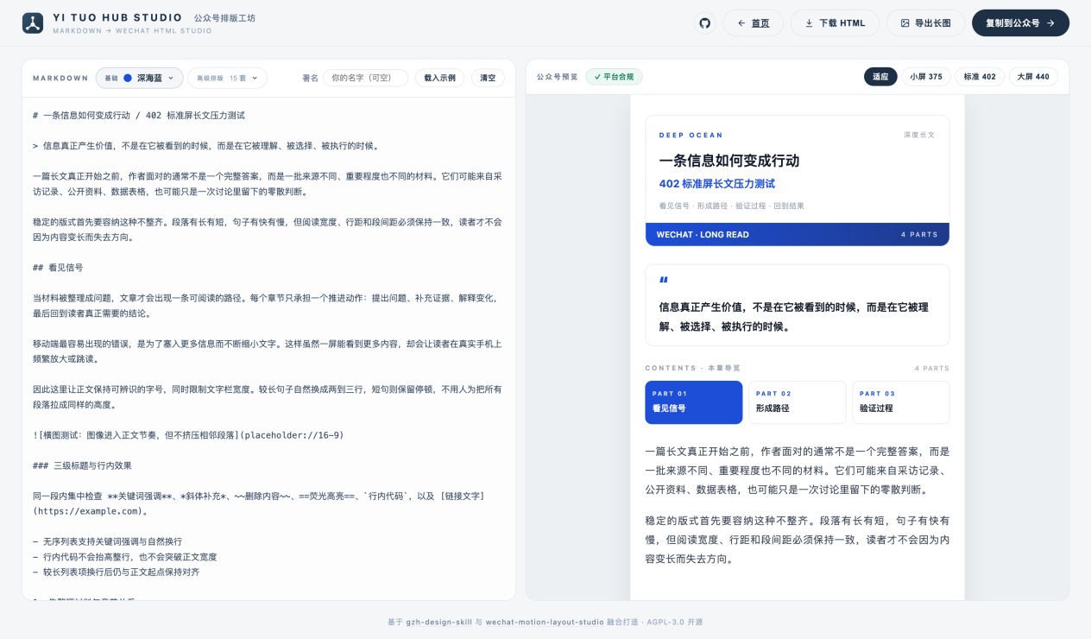Click the 平台合规 compliance badge
1091x639 pixels.
614,77
